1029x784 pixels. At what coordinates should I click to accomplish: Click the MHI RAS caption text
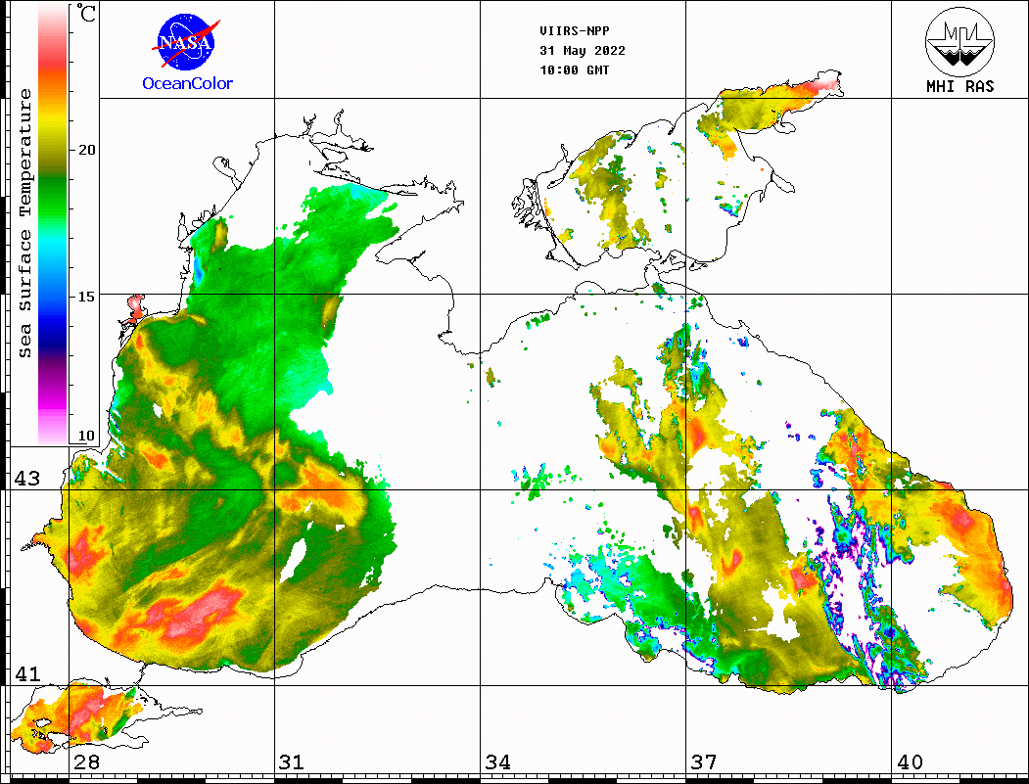coord(960,86)
